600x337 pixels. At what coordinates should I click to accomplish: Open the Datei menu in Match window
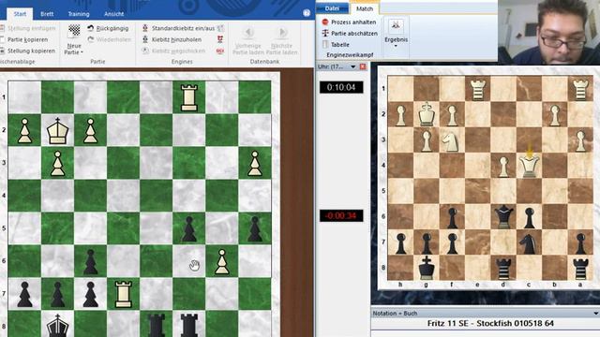tap(332, 8)
